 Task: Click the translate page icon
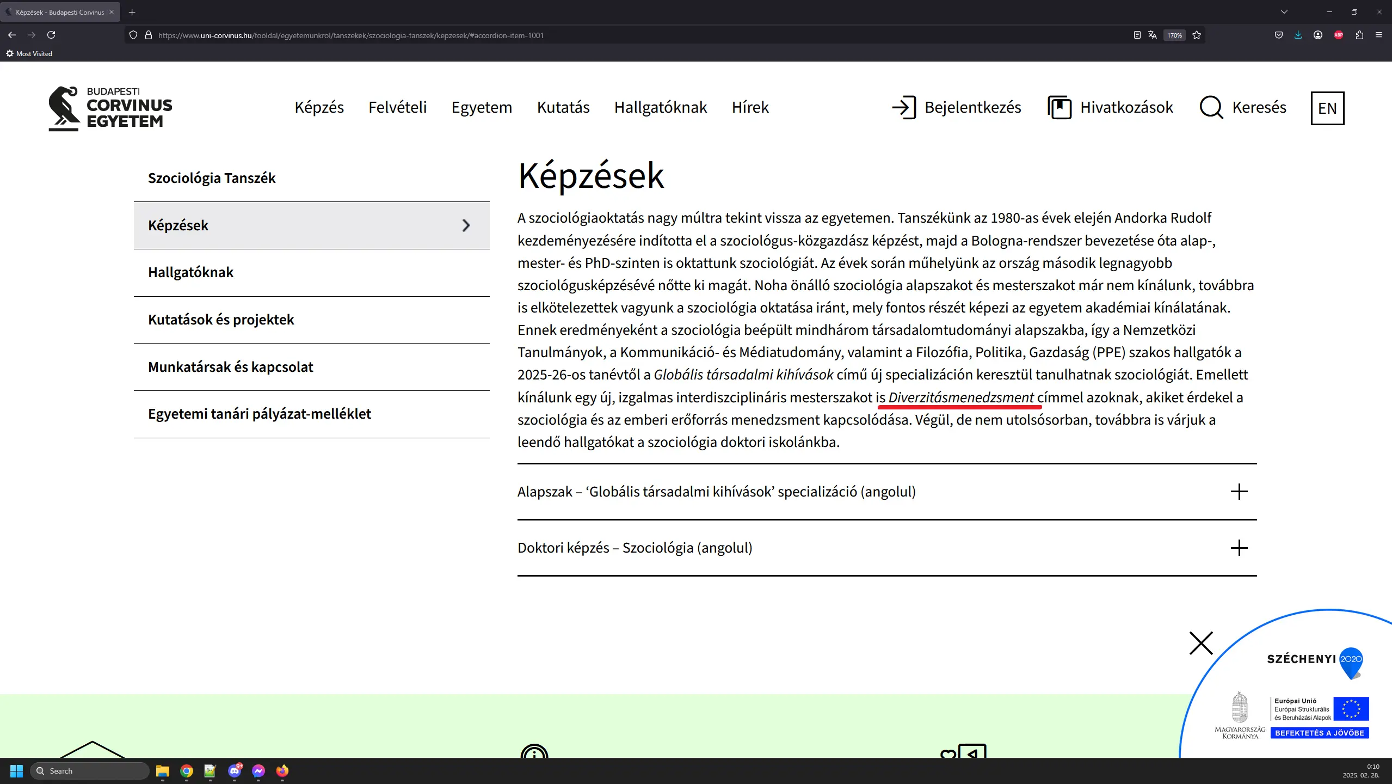click(1153, 35)
